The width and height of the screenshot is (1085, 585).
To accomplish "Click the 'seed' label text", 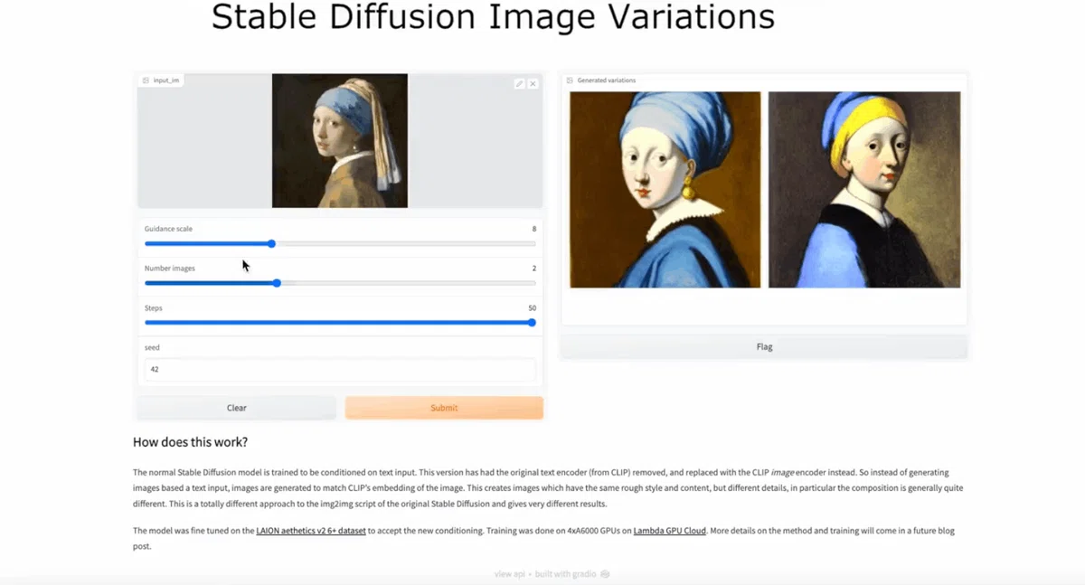I will click(x=152, y=347).
